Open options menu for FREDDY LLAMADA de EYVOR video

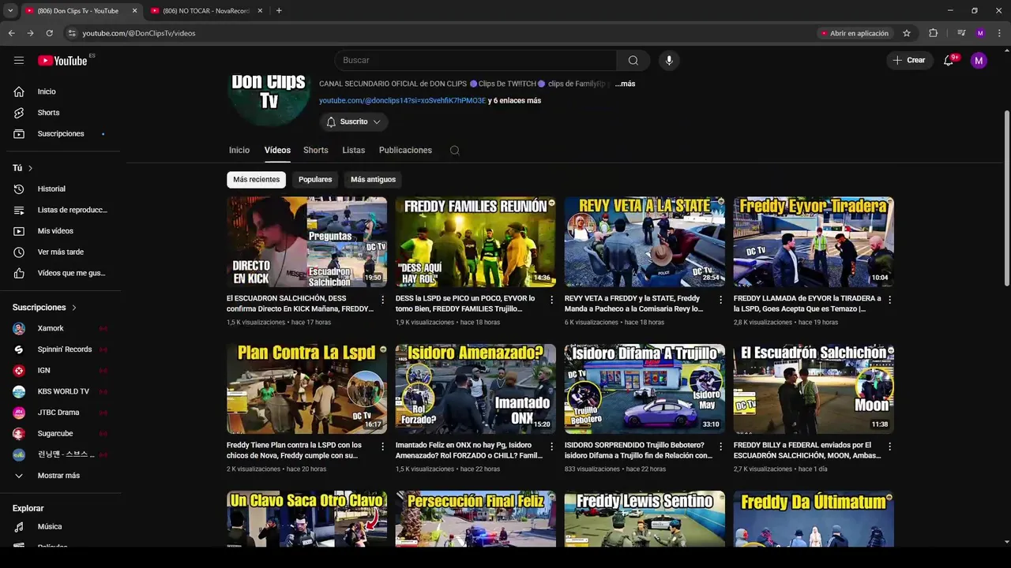pyautogui.click(x=889, y=300)
